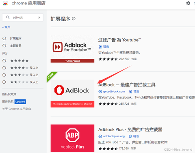Click the 精选 label under Youtube adblock
This screenshot has width=195, height=153.
(106, 47)
